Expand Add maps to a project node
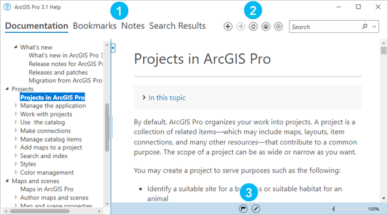The width and height of the screenshot is (388, 215). coord(16,147)
